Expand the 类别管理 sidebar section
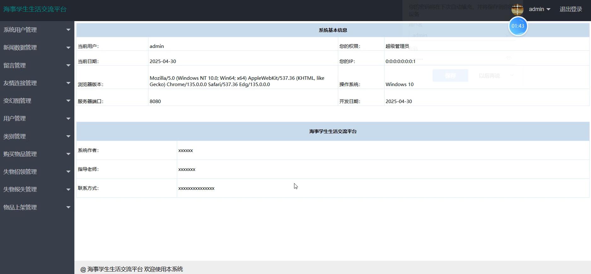Image resolution: width=591 pixels, height=274 pixels. 14,137
